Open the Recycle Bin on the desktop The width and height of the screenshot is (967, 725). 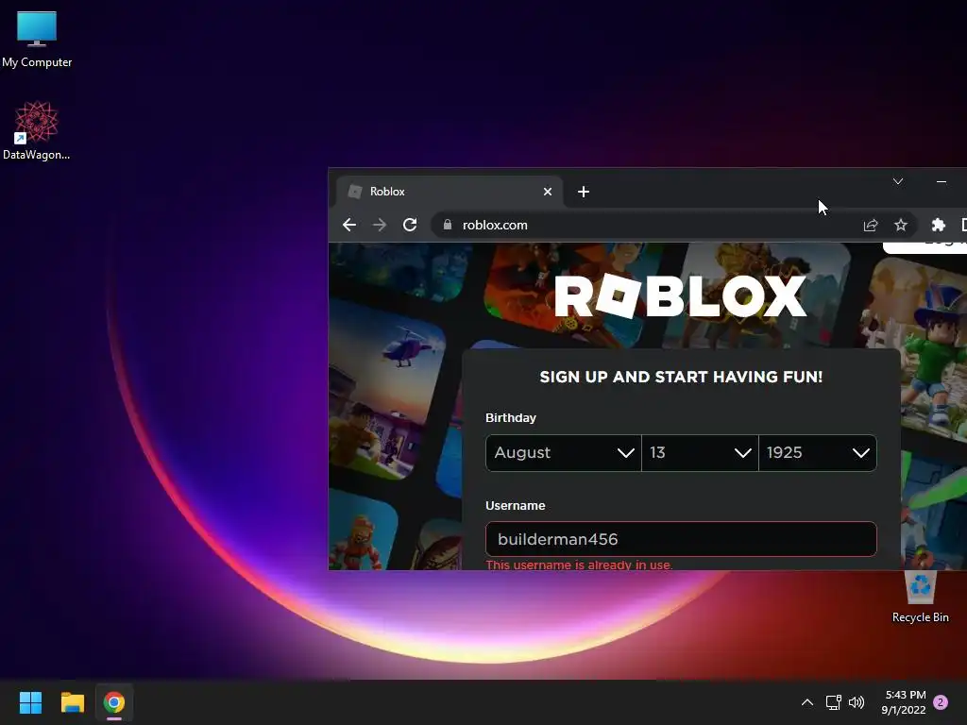pos(920,596)
